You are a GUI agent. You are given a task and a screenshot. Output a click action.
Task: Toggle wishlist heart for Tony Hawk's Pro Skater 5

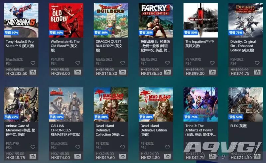click(x=33, y=63)
